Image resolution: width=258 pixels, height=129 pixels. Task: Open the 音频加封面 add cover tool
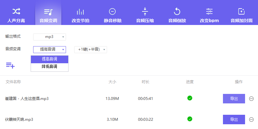click(242, 15)
